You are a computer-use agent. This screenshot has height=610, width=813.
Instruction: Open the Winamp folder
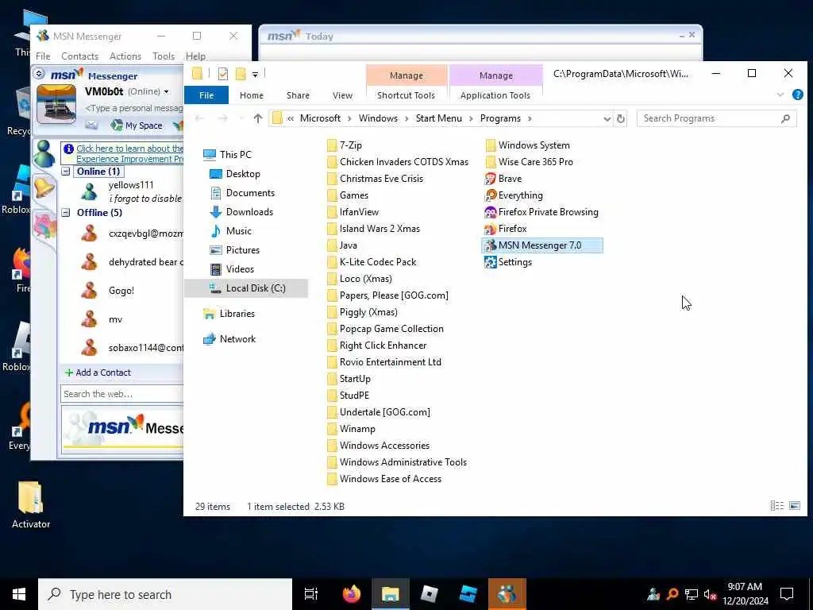point(351,429)
